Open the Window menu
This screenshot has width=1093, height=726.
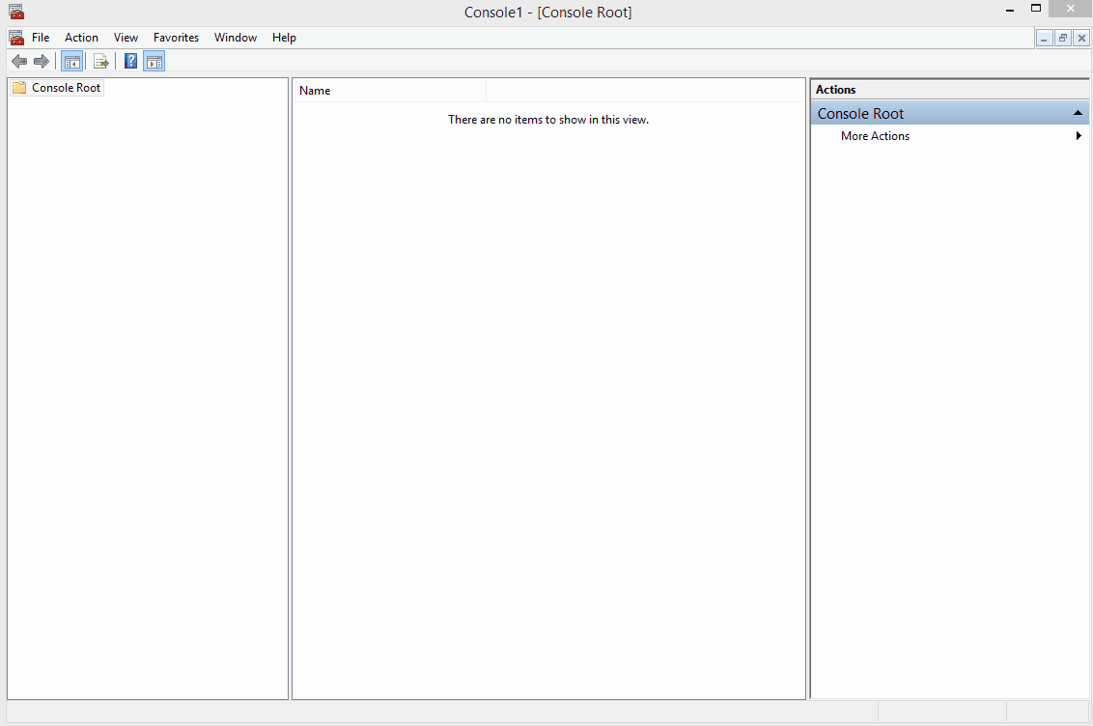point(236,38)
